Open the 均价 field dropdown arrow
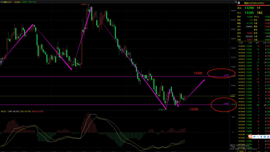270x152 pixels. (258, 17)
